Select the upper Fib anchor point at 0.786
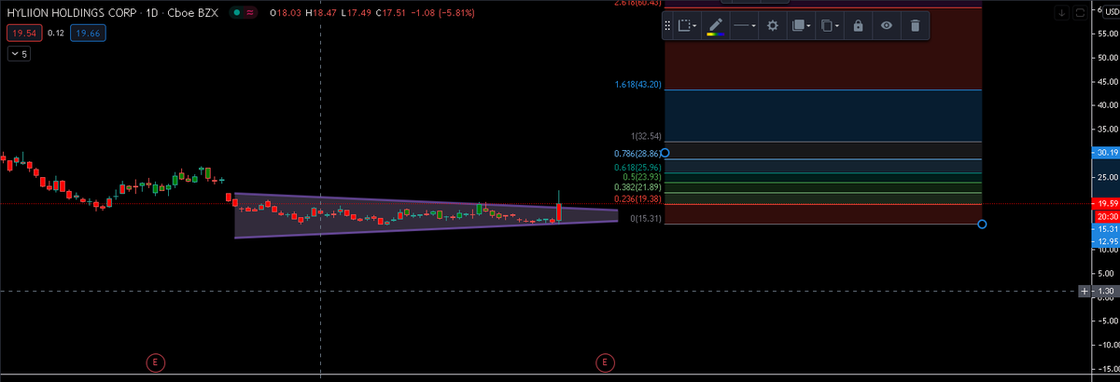The image size is (1120, 382). 665,153
